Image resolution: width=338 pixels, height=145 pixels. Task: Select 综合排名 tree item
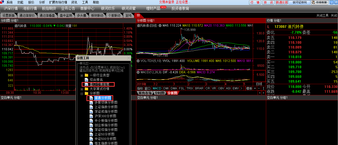pos(96,80)
